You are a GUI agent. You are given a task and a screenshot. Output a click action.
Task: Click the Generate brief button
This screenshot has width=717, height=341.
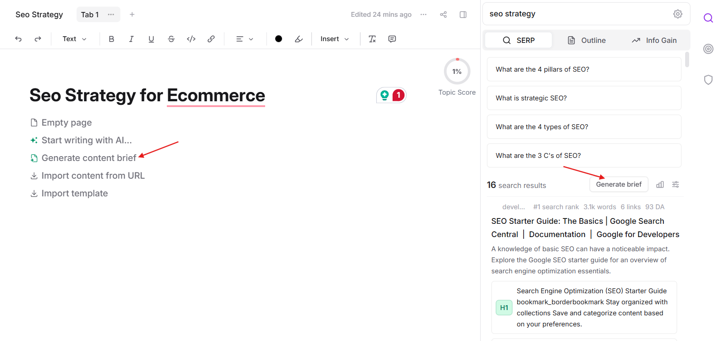point(618,184)
